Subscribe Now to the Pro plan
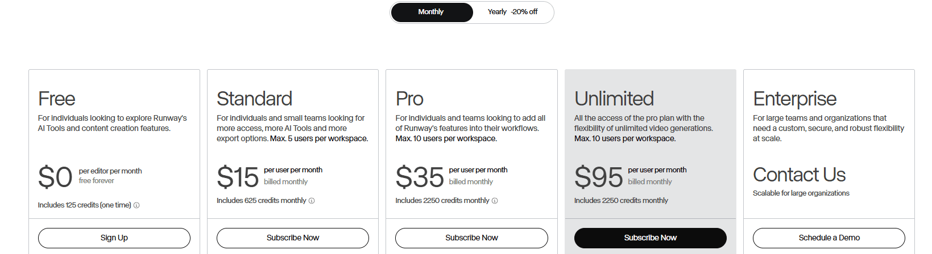 [471, 238]
